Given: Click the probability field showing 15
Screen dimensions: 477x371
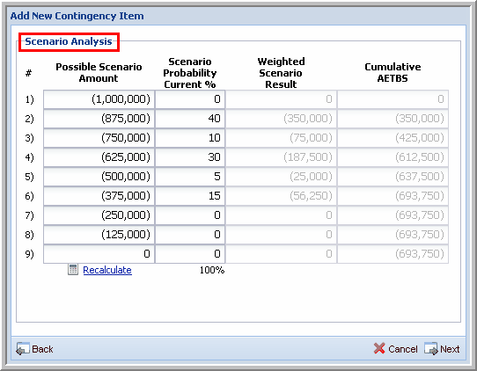Looking at the screenshot, I should click(x=190, y=196).
